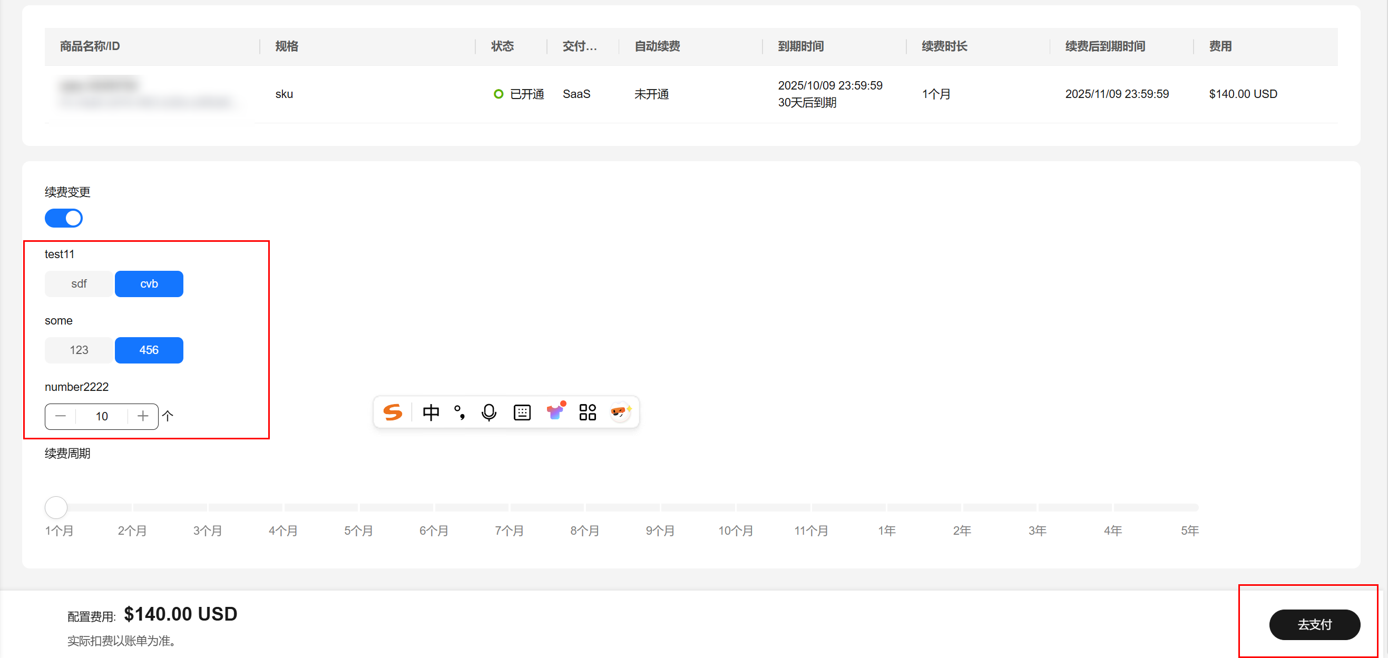Choose the 456 option under some
The width and height of the screenshot is (1388, 658).
click(149, 350)
